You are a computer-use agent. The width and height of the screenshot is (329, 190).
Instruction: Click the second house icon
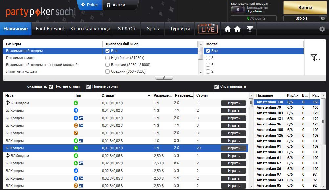pyautogui.click(x=237, y=29)
